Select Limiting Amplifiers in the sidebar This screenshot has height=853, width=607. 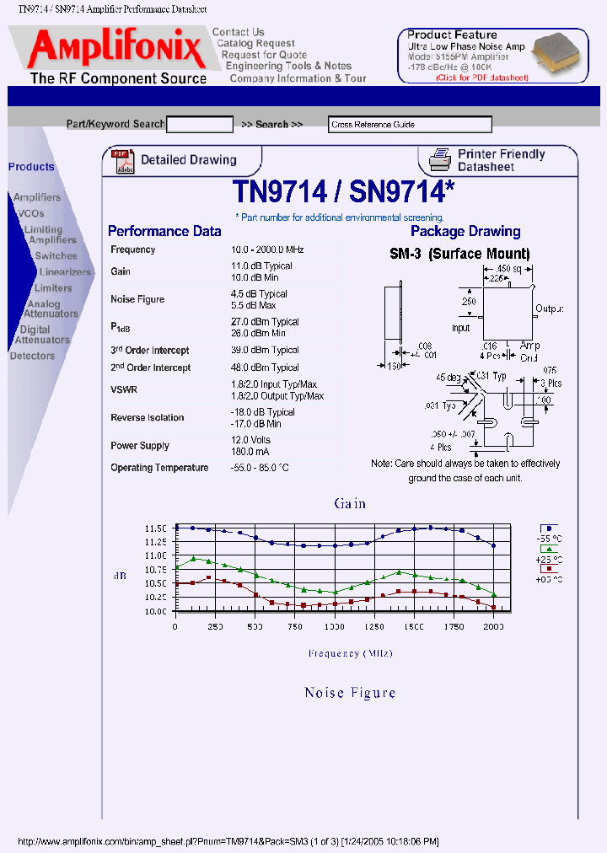(50, 234)
